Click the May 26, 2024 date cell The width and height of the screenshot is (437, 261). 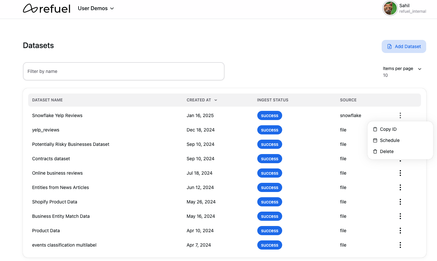click(201, 202)
